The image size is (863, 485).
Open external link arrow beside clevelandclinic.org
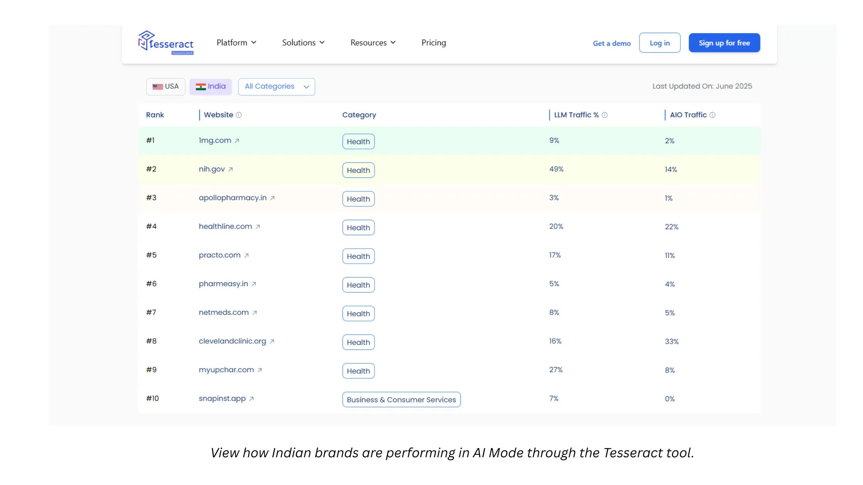pyautogui.click(x=272, y=341)
